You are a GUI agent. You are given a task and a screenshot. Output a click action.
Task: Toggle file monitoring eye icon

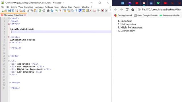click(98, 10)
